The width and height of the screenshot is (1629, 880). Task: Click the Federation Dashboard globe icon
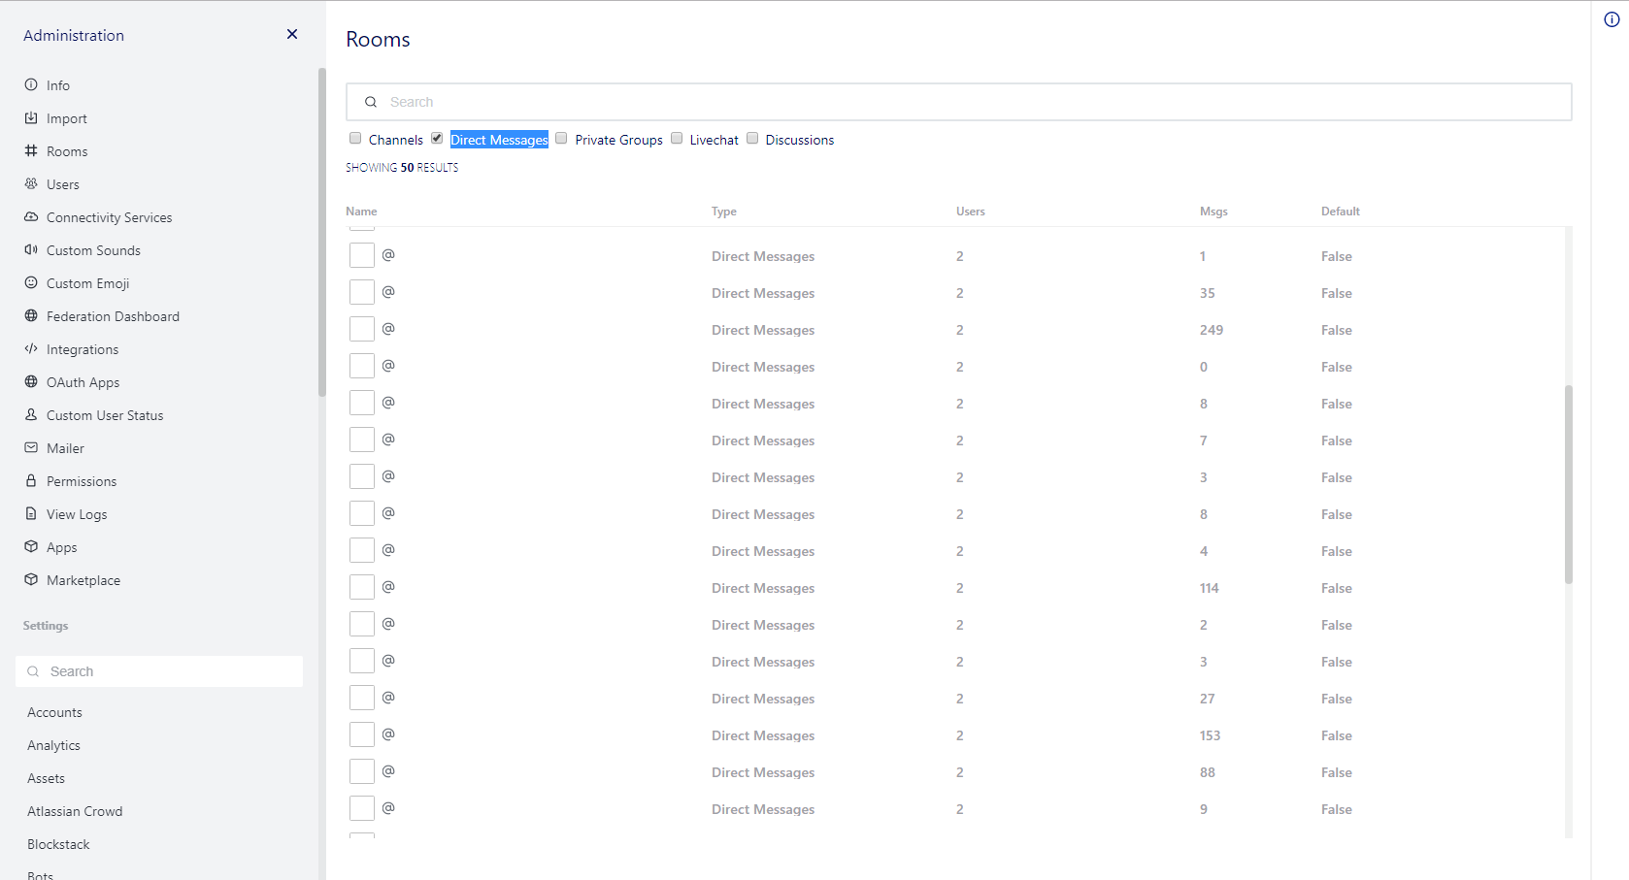pyautogui.click(x=31, y=315)
